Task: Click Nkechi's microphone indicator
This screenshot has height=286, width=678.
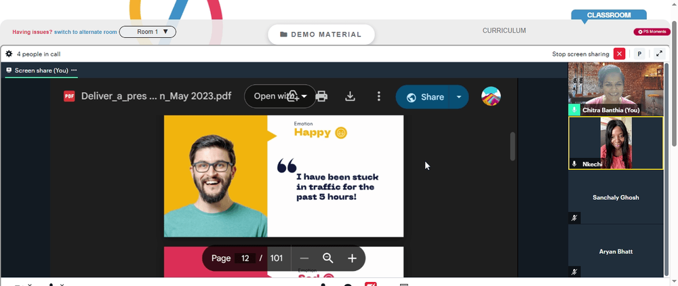Action: [574, 164]
